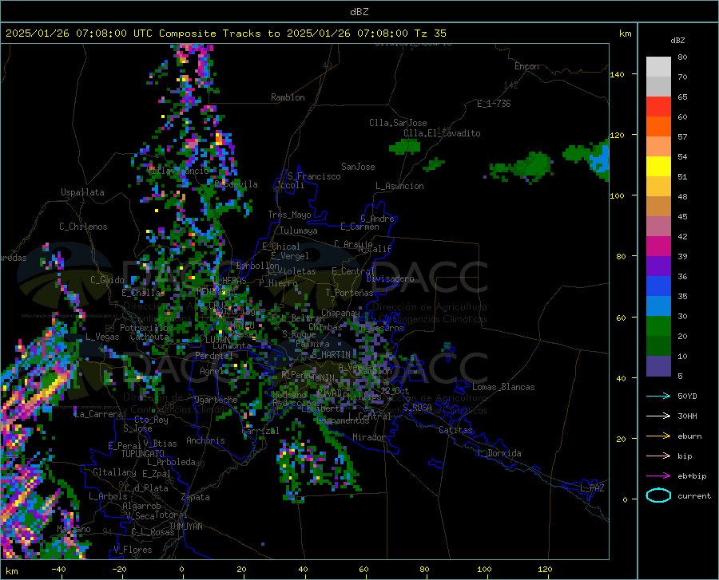Select the orange legend swatch below 60
Viewport: 719px width, 580px height.
click(658, 127)
